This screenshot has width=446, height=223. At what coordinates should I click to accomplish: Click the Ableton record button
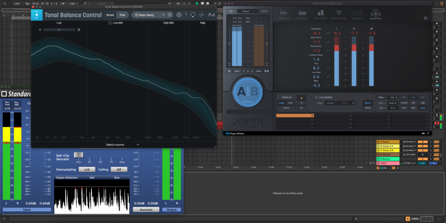[x=208, y=3]
